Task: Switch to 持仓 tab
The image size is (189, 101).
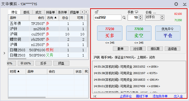Action: click(14, 12)
